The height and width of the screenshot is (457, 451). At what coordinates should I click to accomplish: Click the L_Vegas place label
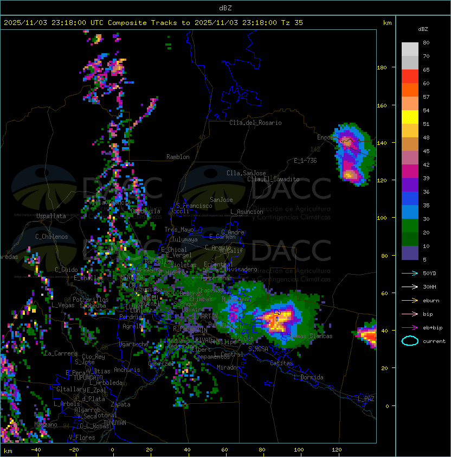coord(63,305)
